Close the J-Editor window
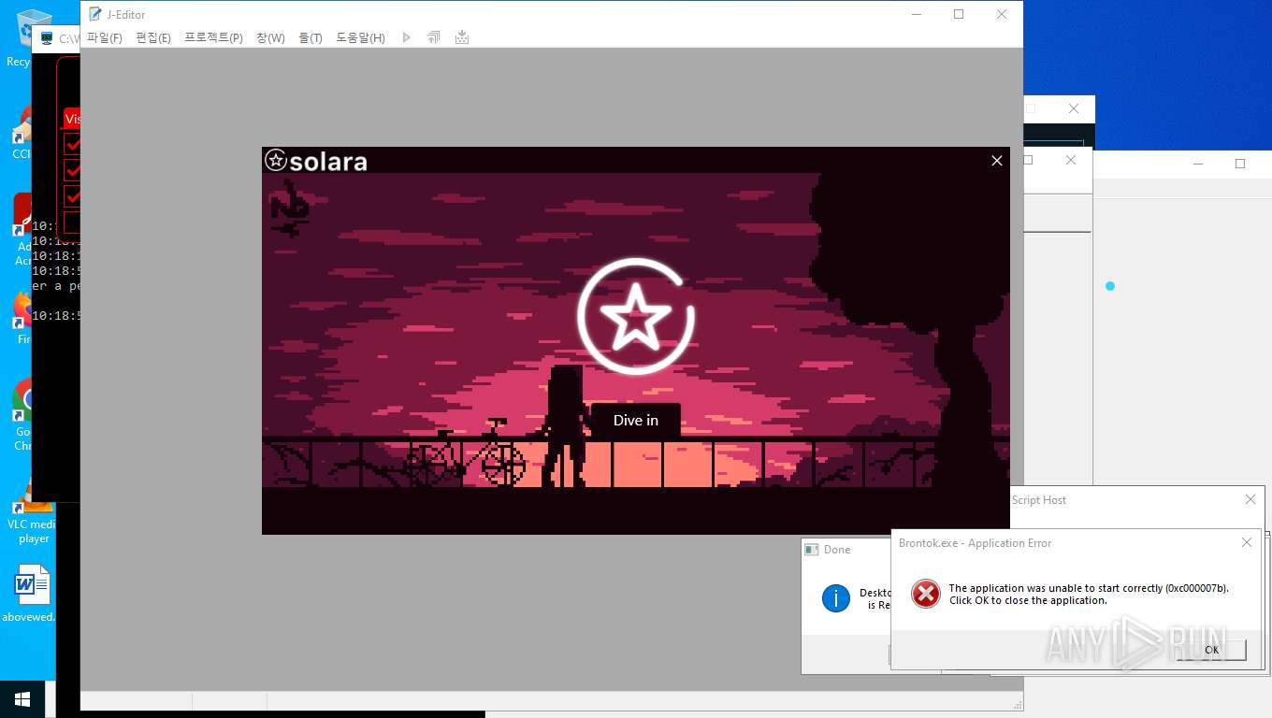The height and width of the screenshot is (718, 1272). [1002, 14]
